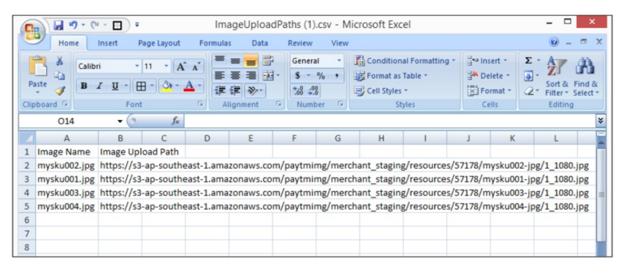The width and height of the screenshot is (629, 276).
Task: Align text to the left
Action: [x=219, y=76]
